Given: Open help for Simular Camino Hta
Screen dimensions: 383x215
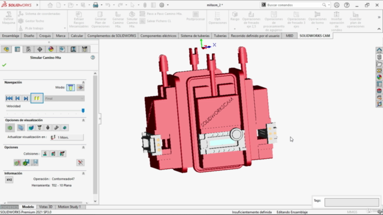Looking at the screenshot, I should [x=93, y=57].
